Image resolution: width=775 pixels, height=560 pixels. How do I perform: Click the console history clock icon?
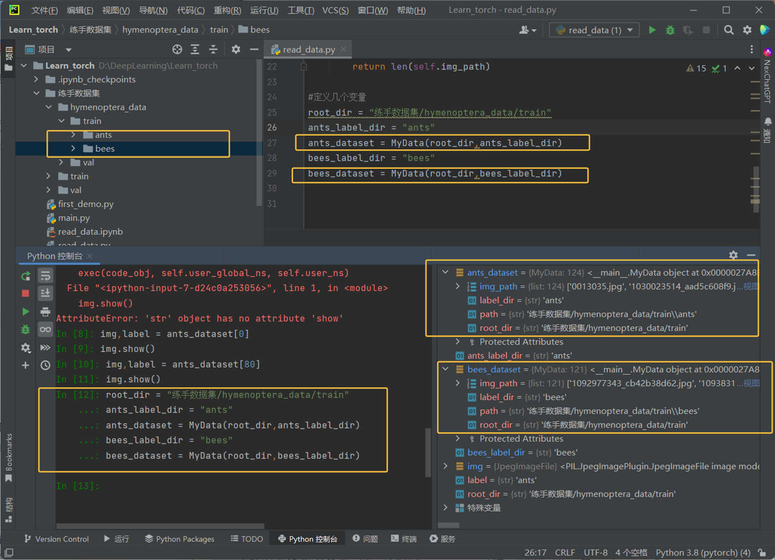click(45, 365)
